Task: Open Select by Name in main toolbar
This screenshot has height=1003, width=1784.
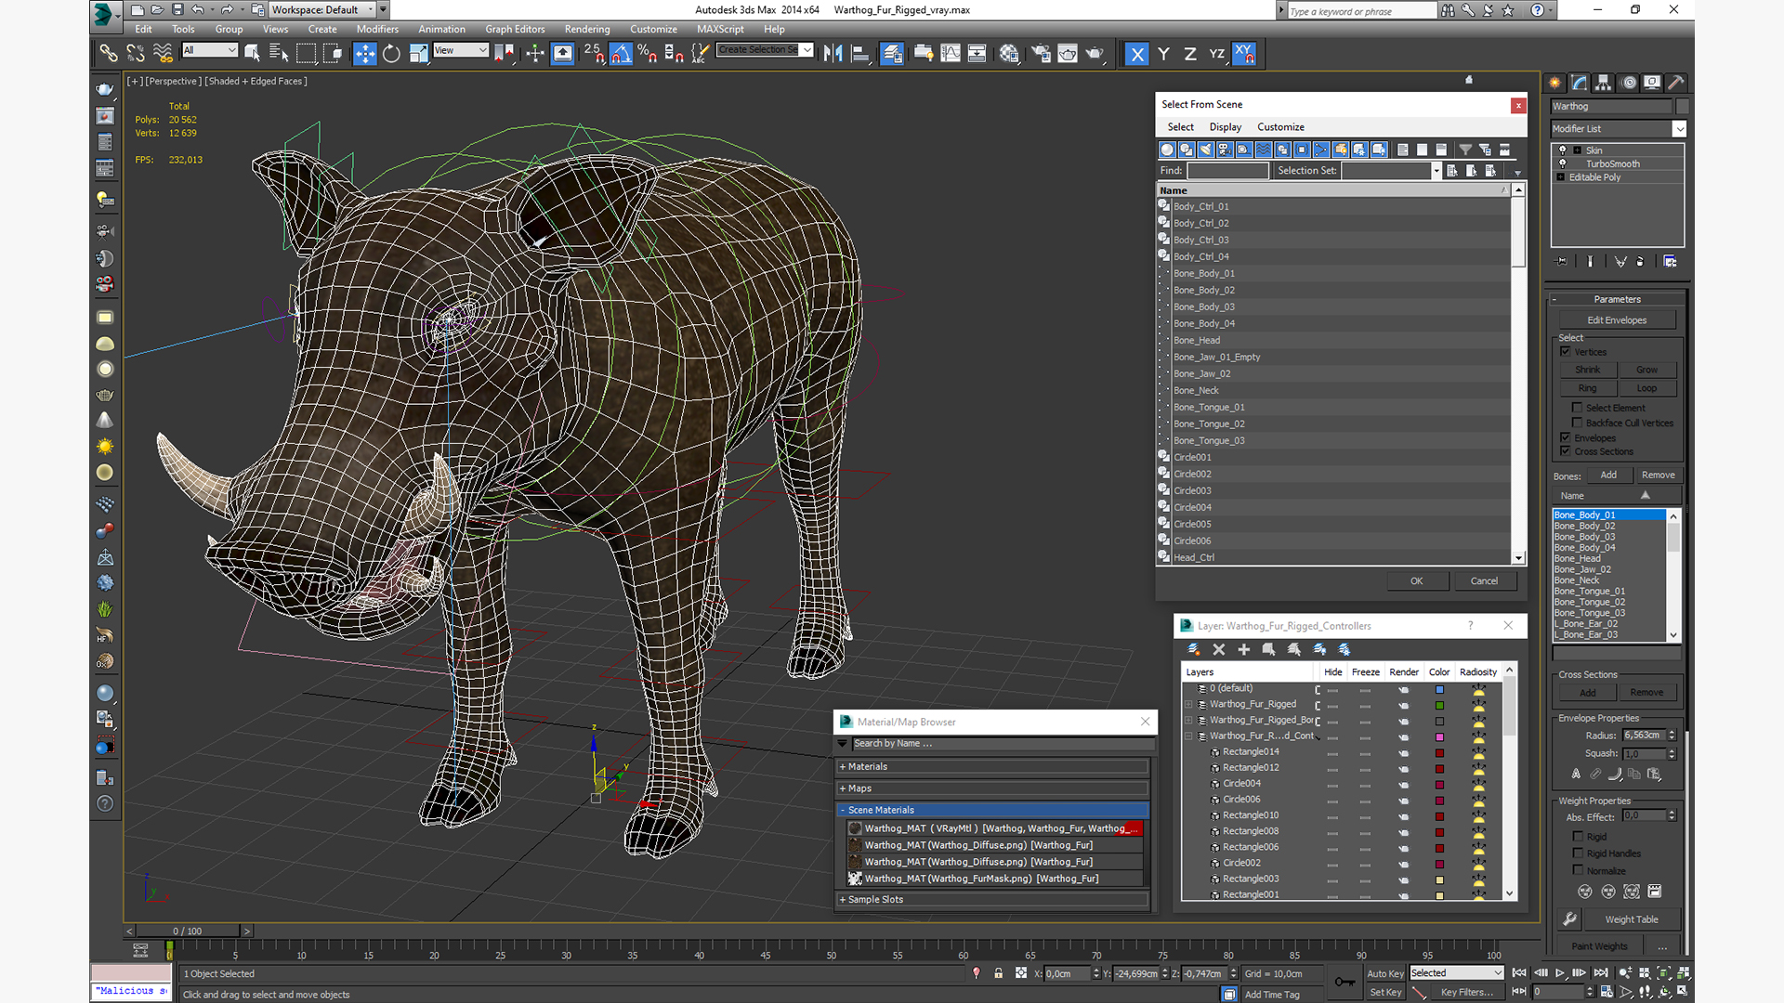Action: tap(279, 54)
